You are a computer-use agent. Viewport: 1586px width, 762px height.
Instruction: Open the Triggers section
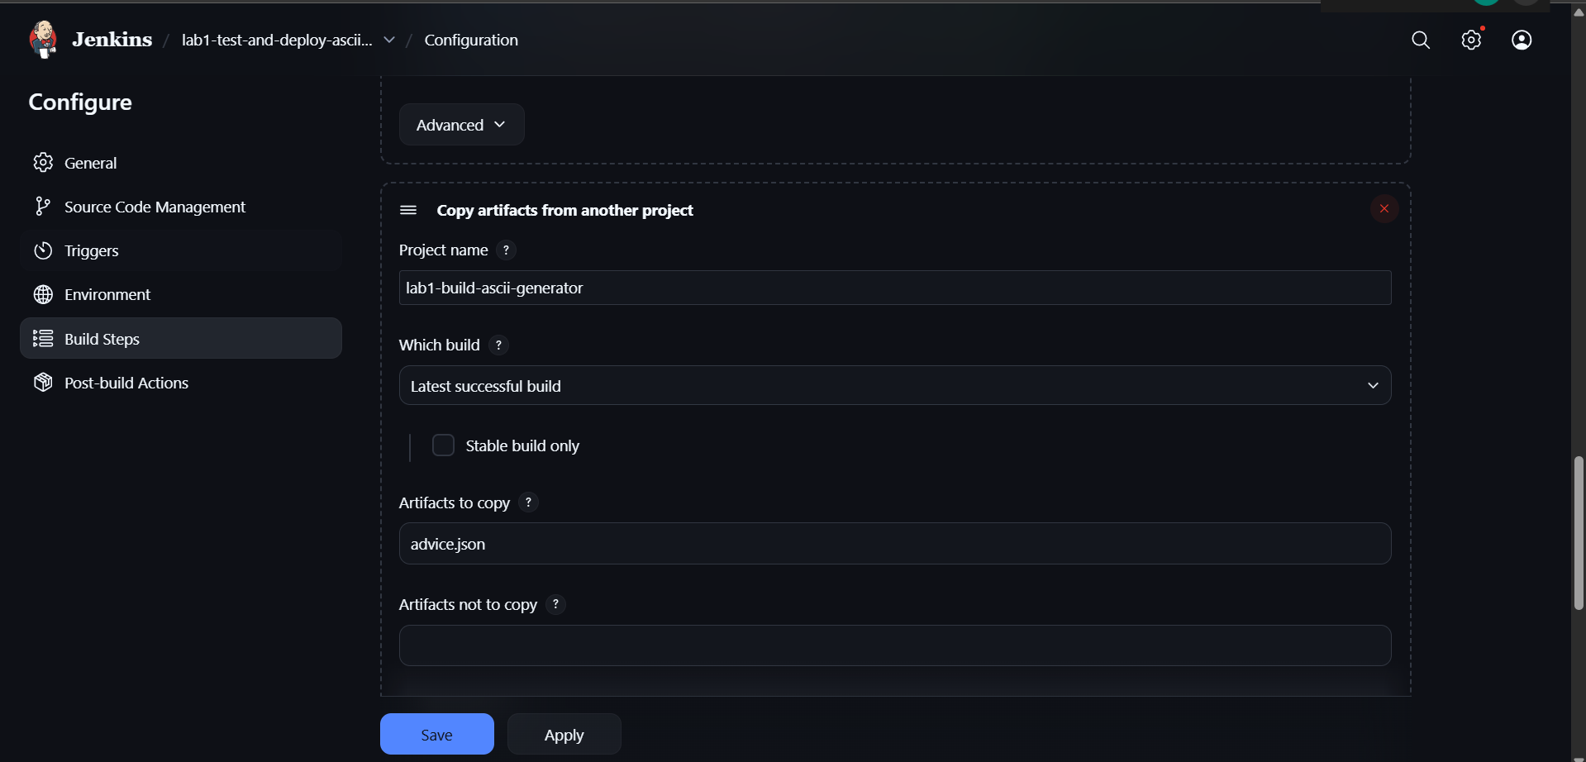[92, 250]
